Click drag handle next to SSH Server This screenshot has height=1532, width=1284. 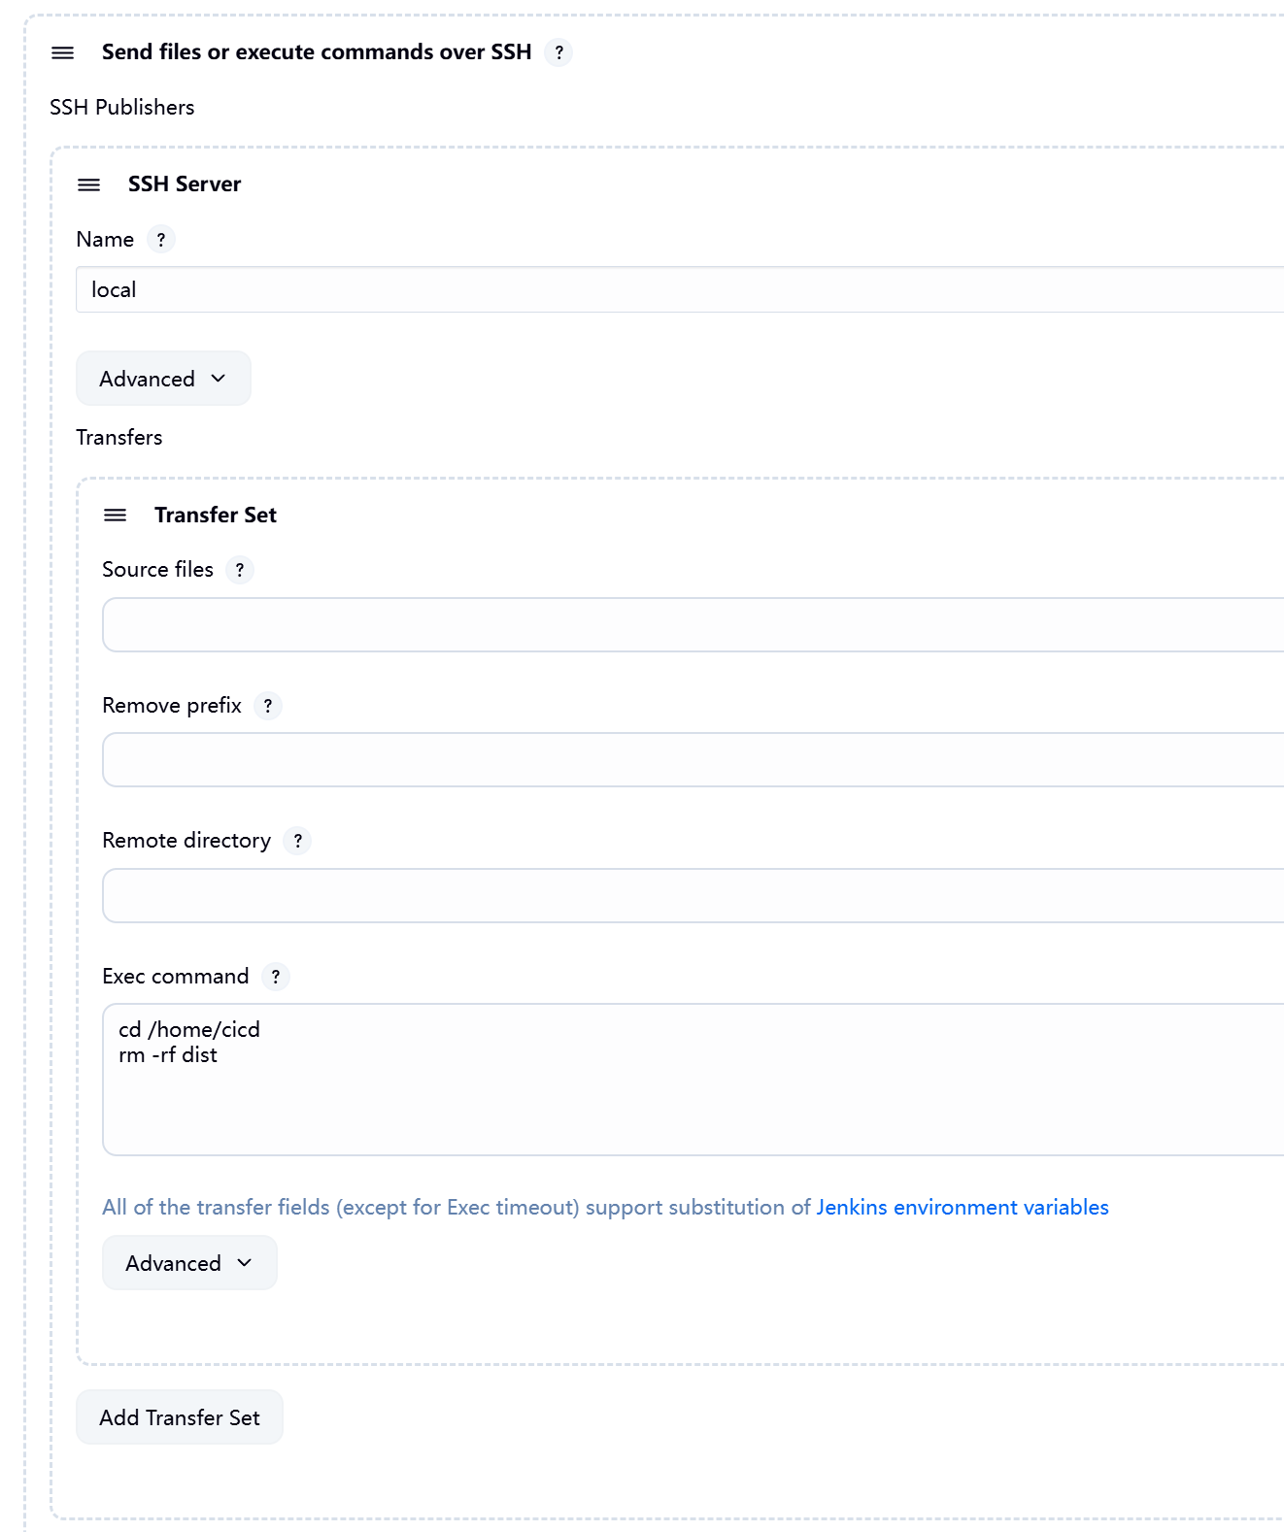pyautogui.click(x=88, y=184)
